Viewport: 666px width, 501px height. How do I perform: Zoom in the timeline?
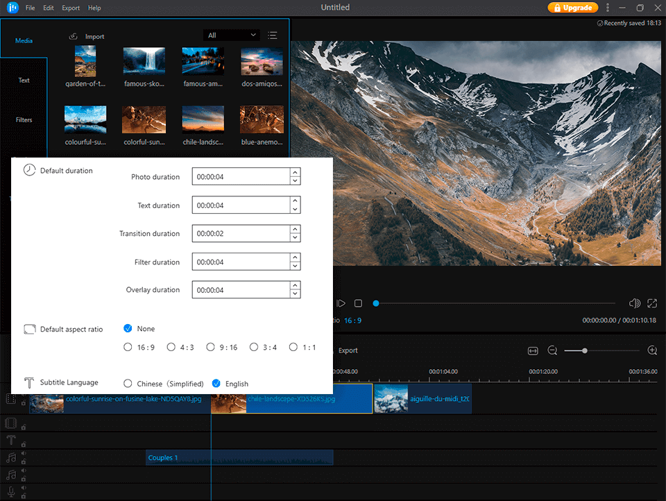tap(652, 351)
